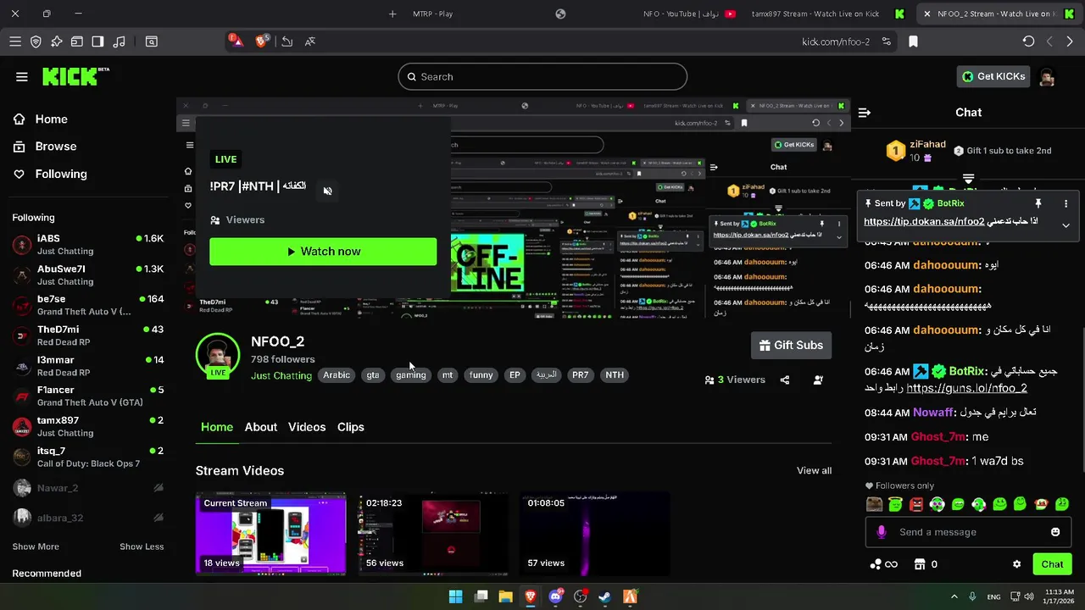This screenshot has height=610, width=1085.
Task: Open the Current Stream video thumbnail
Action: [x=271, y=534]
